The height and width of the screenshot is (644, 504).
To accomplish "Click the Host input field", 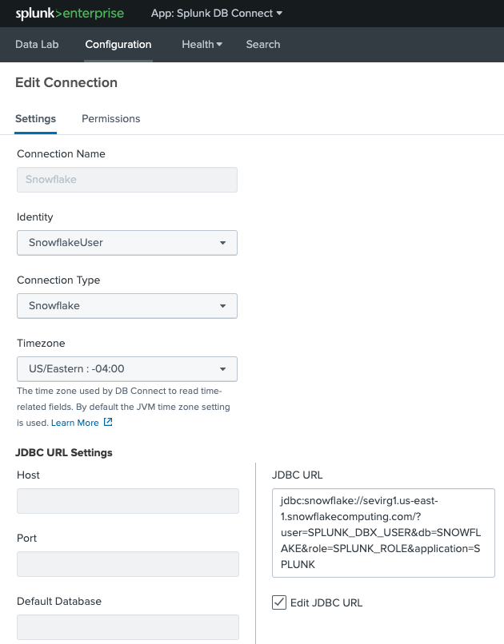I will [x=127, y=501].
